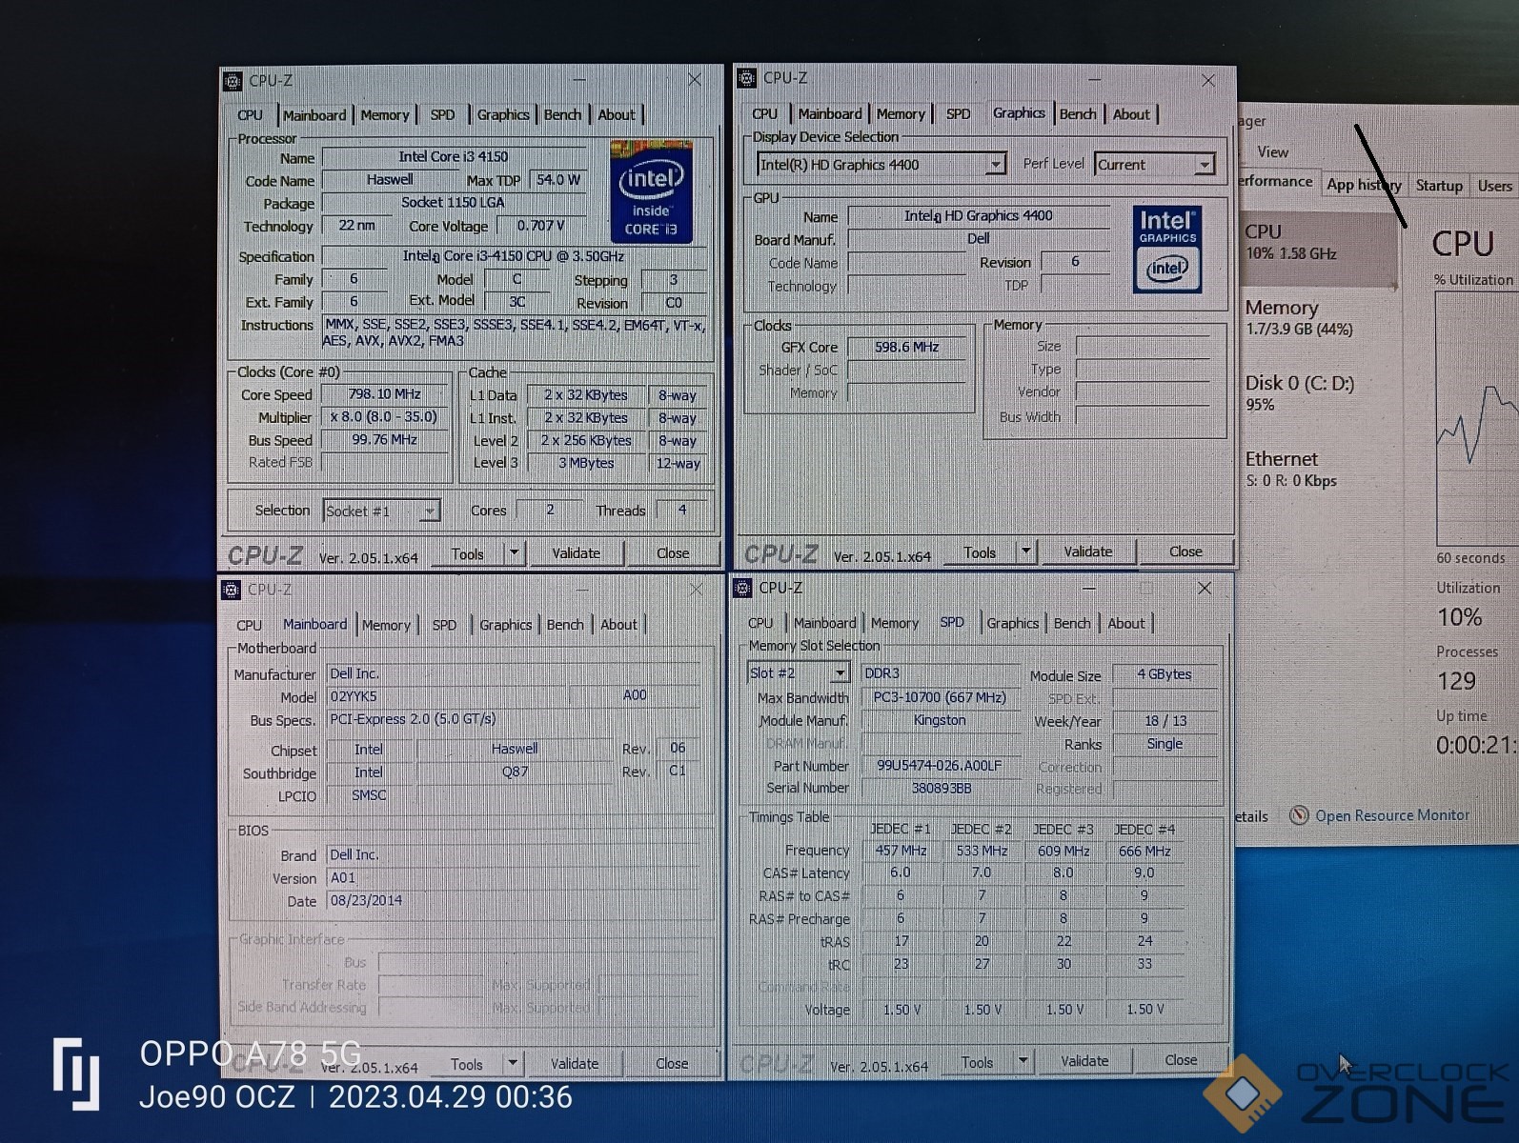The width and height of the screenshot is (1519, 1143).
Task: Switch to Mainboard tab in CPU window
Action: pos(314,115)
